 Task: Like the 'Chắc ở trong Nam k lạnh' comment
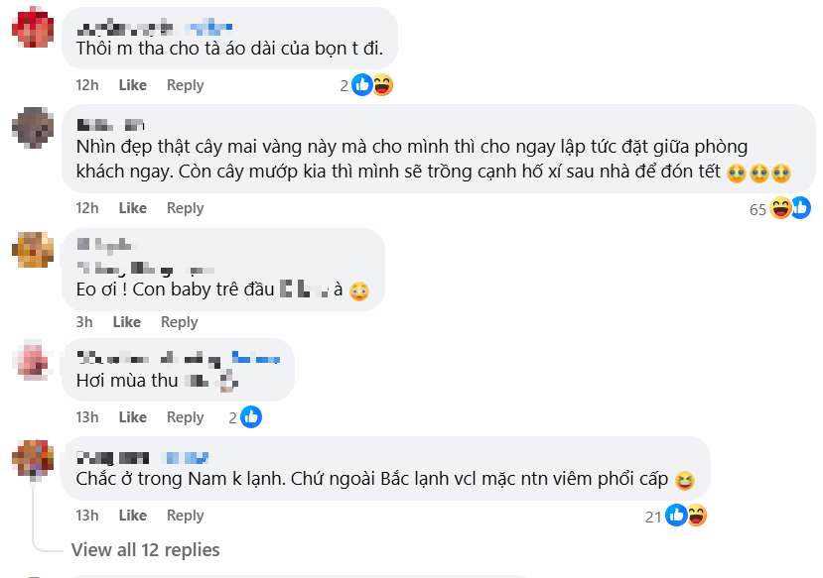pos(132,516)
